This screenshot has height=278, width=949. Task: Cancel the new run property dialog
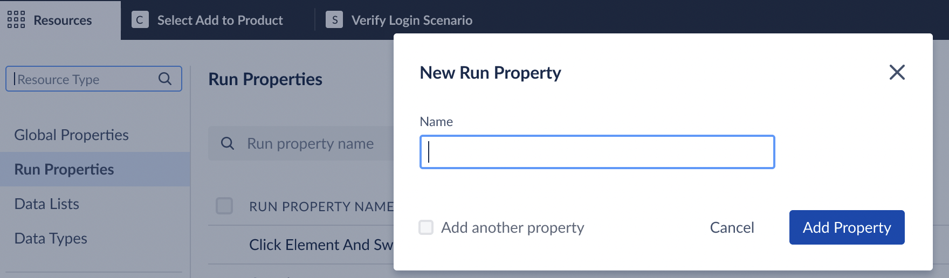click(x=732, y=227)
